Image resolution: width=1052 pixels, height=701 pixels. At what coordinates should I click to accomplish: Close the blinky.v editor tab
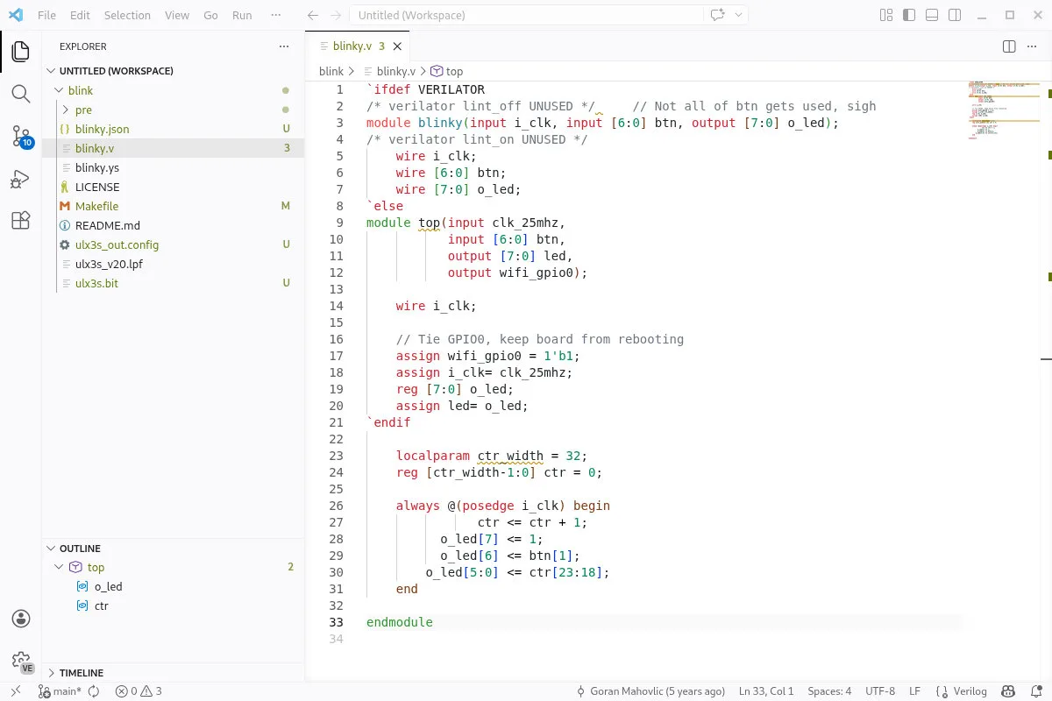pos(397,46)
